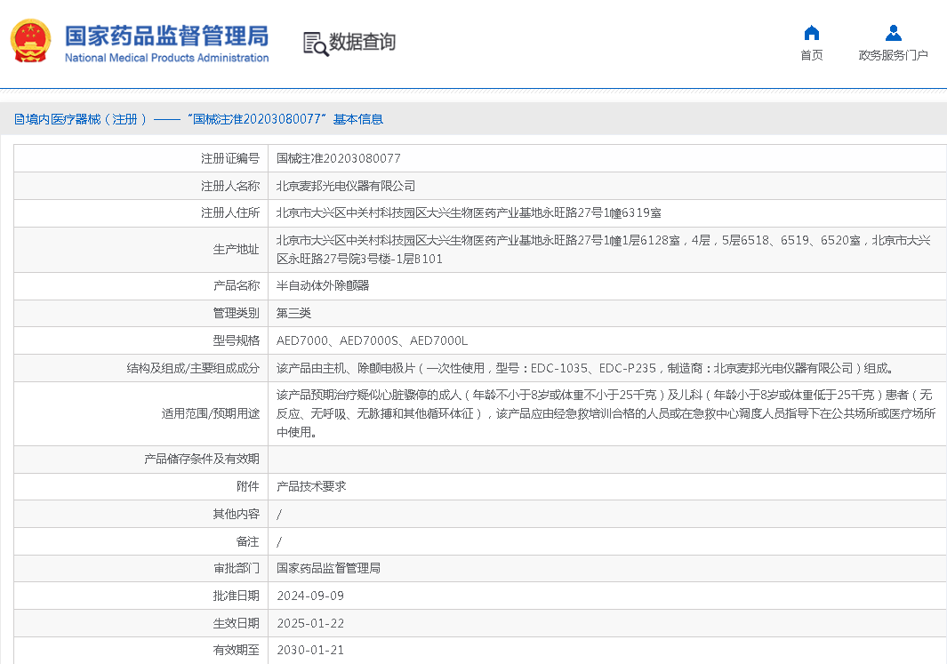Click the 政务服务门户 person icon
The image size is (947, 664).
893,33
